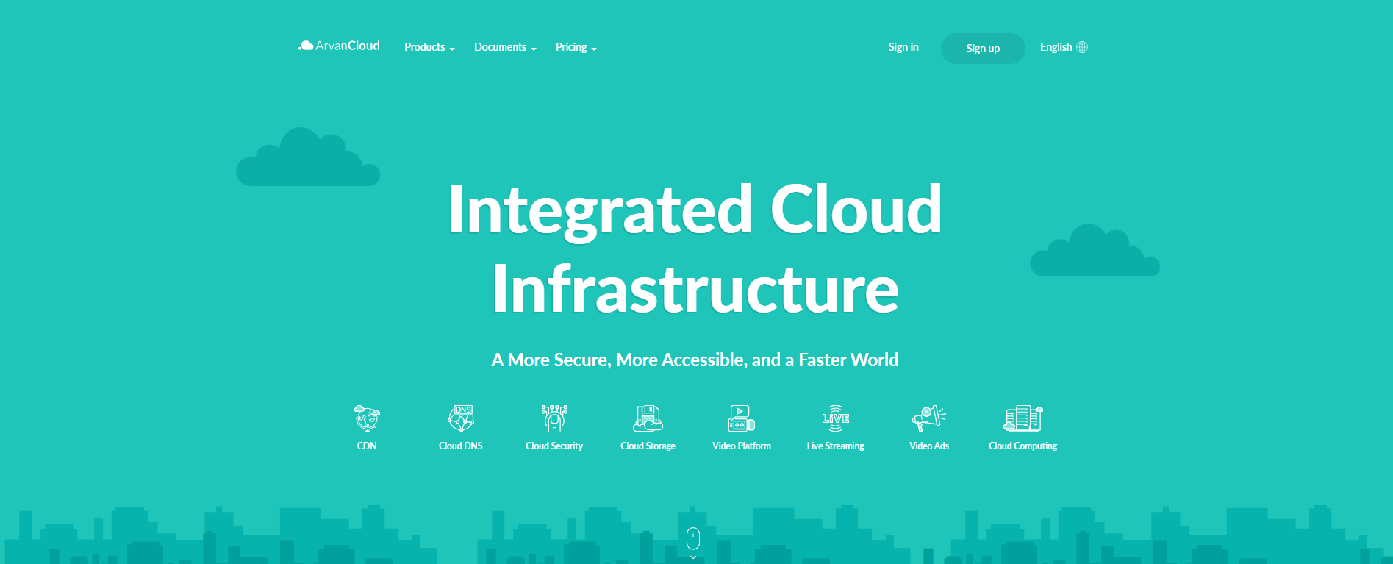Viewport: 1393px width, 564px height.
Task: Click the ArvanCloud logo
Action: pyautogui.click(x=339, y=46)
